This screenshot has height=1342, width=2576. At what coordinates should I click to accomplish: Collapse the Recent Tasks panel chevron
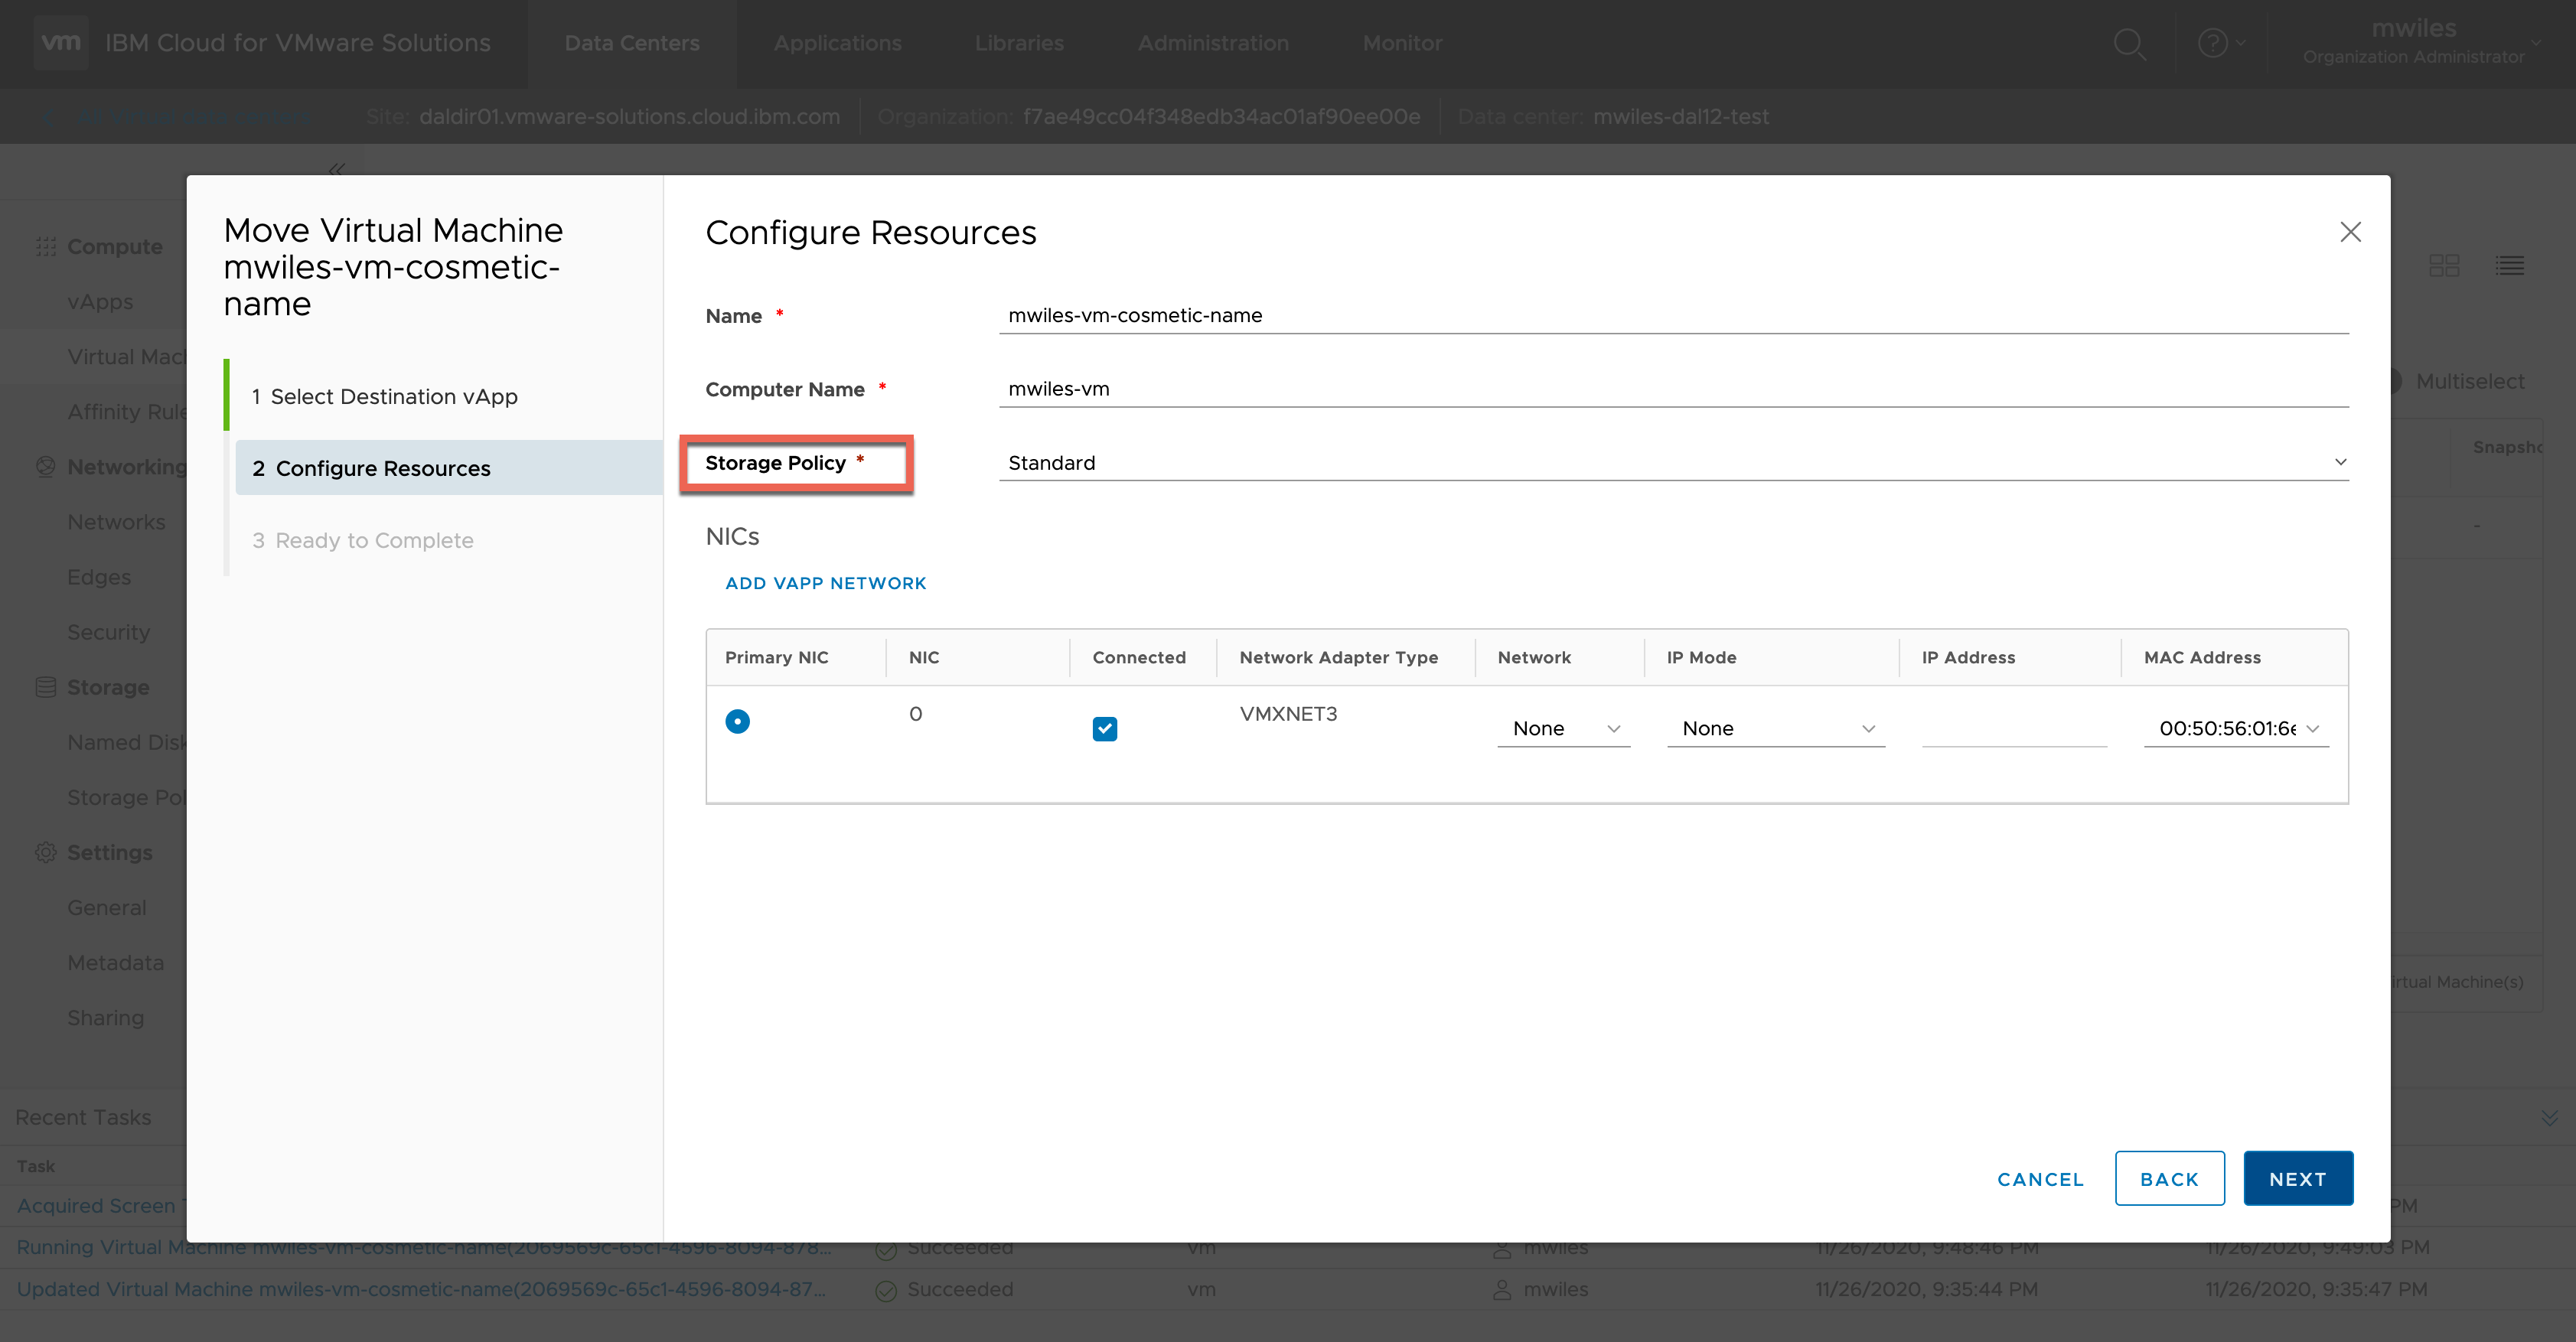[2549, 1118]
